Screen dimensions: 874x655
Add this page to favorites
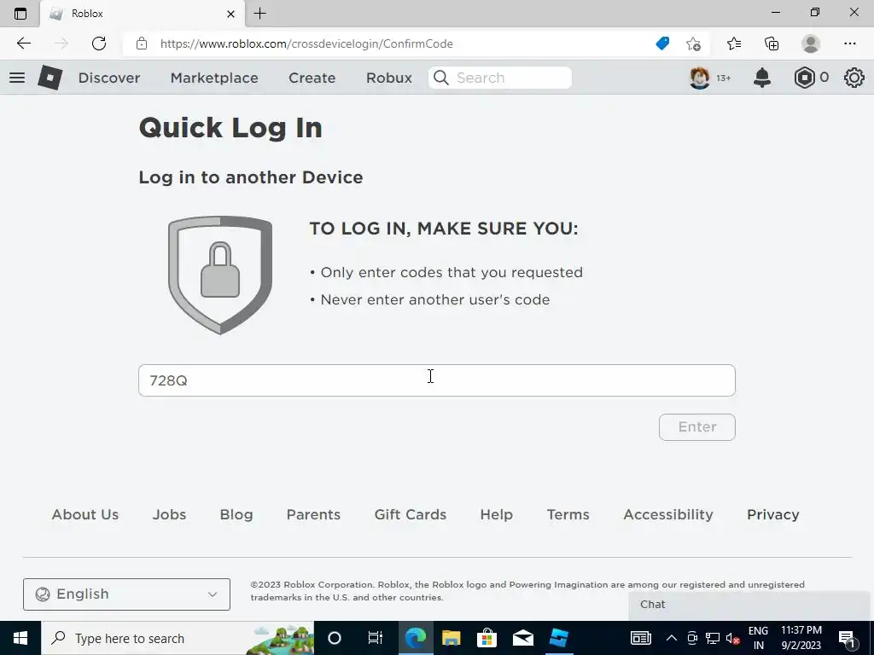693,43
